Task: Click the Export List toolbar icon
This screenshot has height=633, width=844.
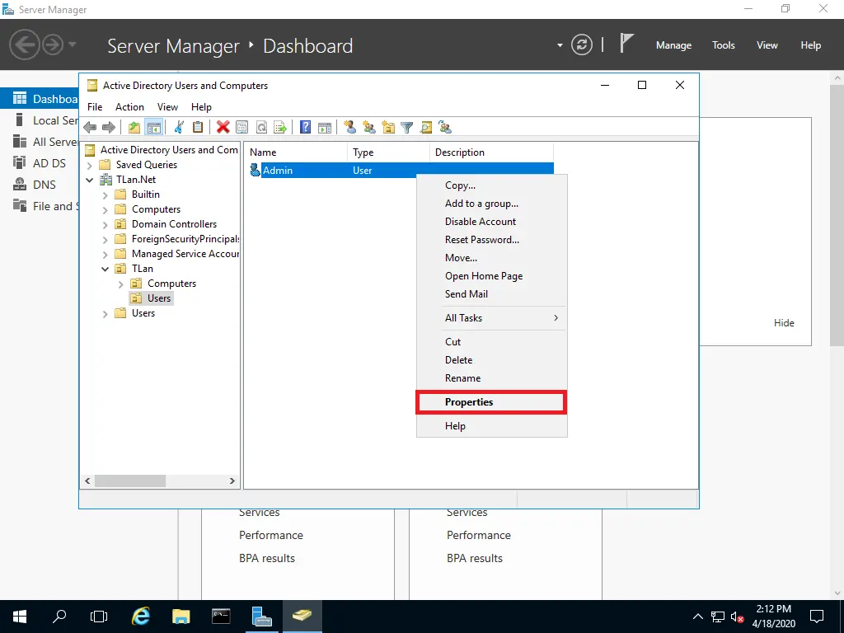Action: 280,128
